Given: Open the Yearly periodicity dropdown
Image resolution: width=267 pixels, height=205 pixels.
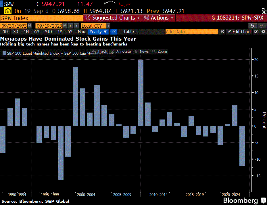Looking at the screenshot, I should coord(98,32).
